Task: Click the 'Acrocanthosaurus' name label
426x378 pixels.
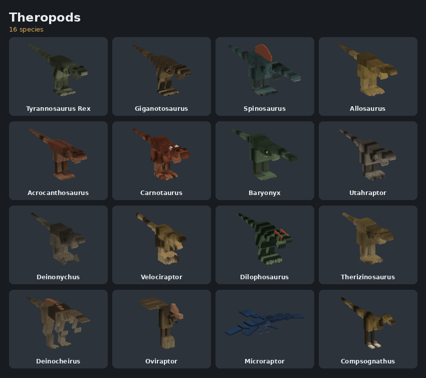Action: pos(58,193)
